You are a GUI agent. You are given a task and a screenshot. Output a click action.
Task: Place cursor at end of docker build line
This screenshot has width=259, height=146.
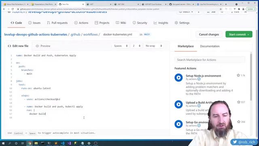pyautogui.click(x=46, y=114)
